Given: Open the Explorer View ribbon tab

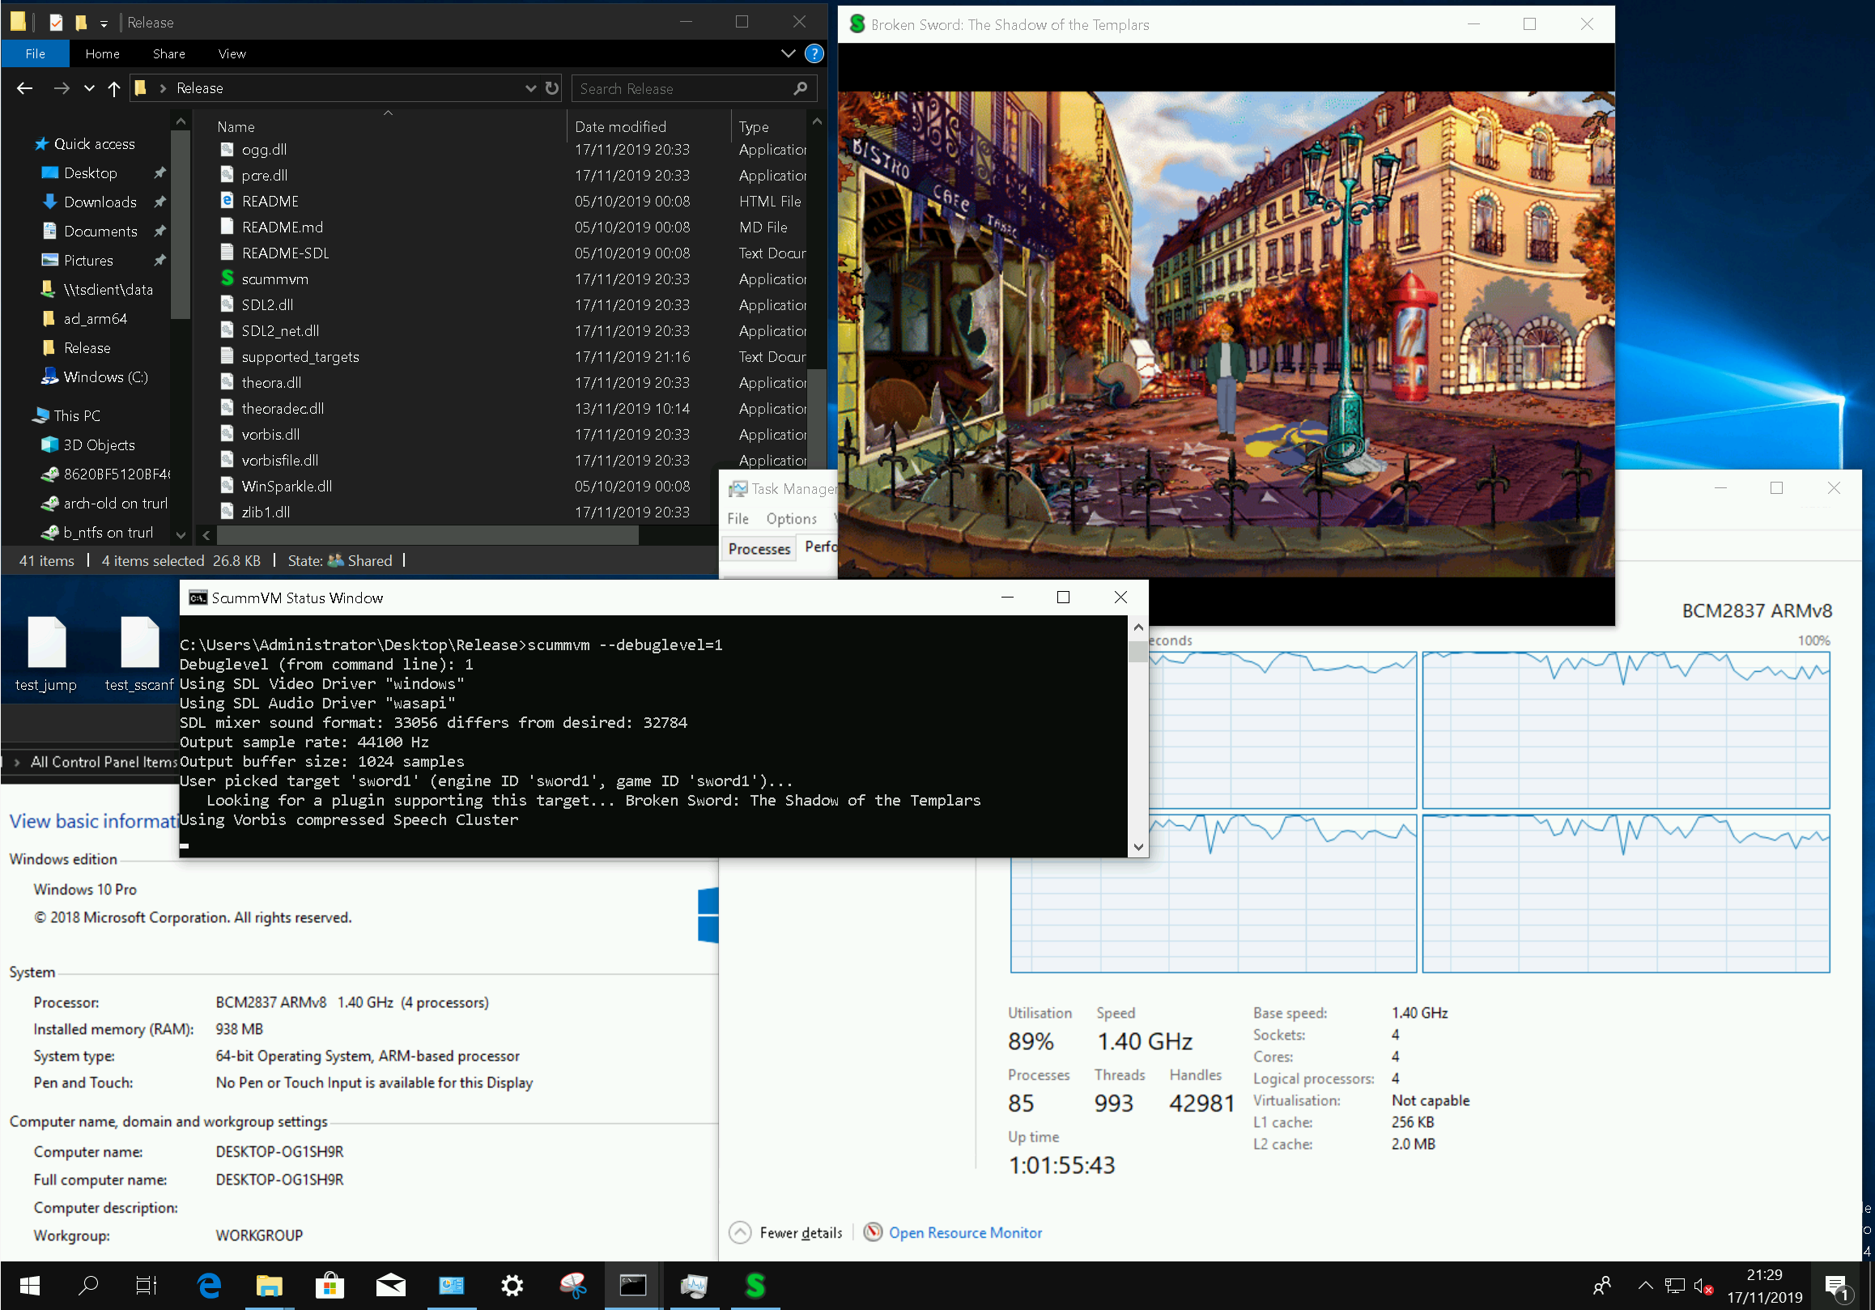Looking at the screenshot, I should 232,54.
